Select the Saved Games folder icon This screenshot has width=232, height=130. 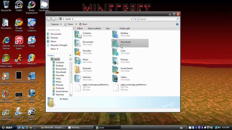coord(116,70)
